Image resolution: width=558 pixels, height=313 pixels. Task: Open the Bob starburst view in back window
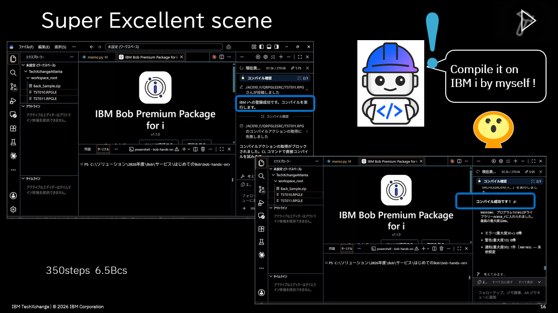(x=13, y=156)
